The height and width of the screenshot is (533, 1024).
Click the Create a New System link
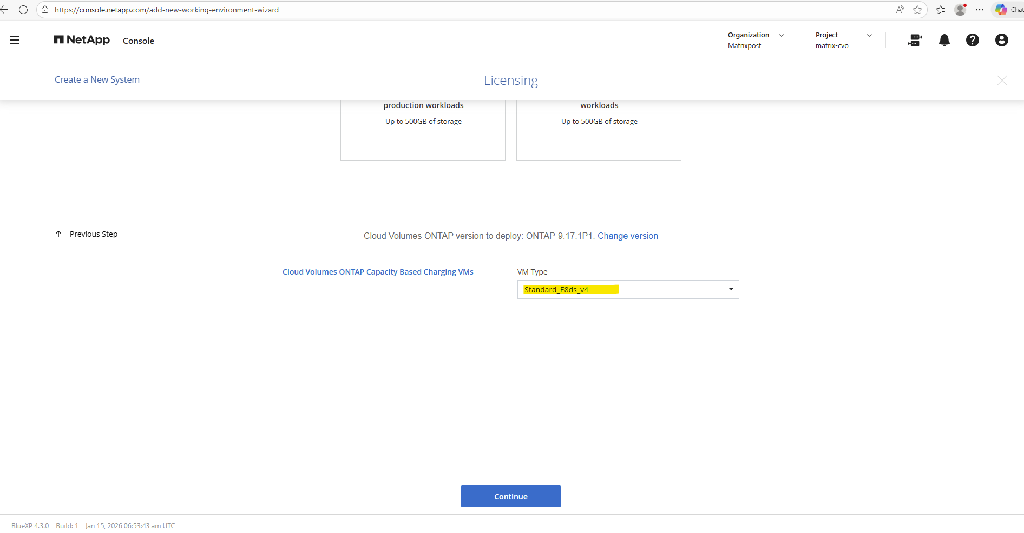97,79
